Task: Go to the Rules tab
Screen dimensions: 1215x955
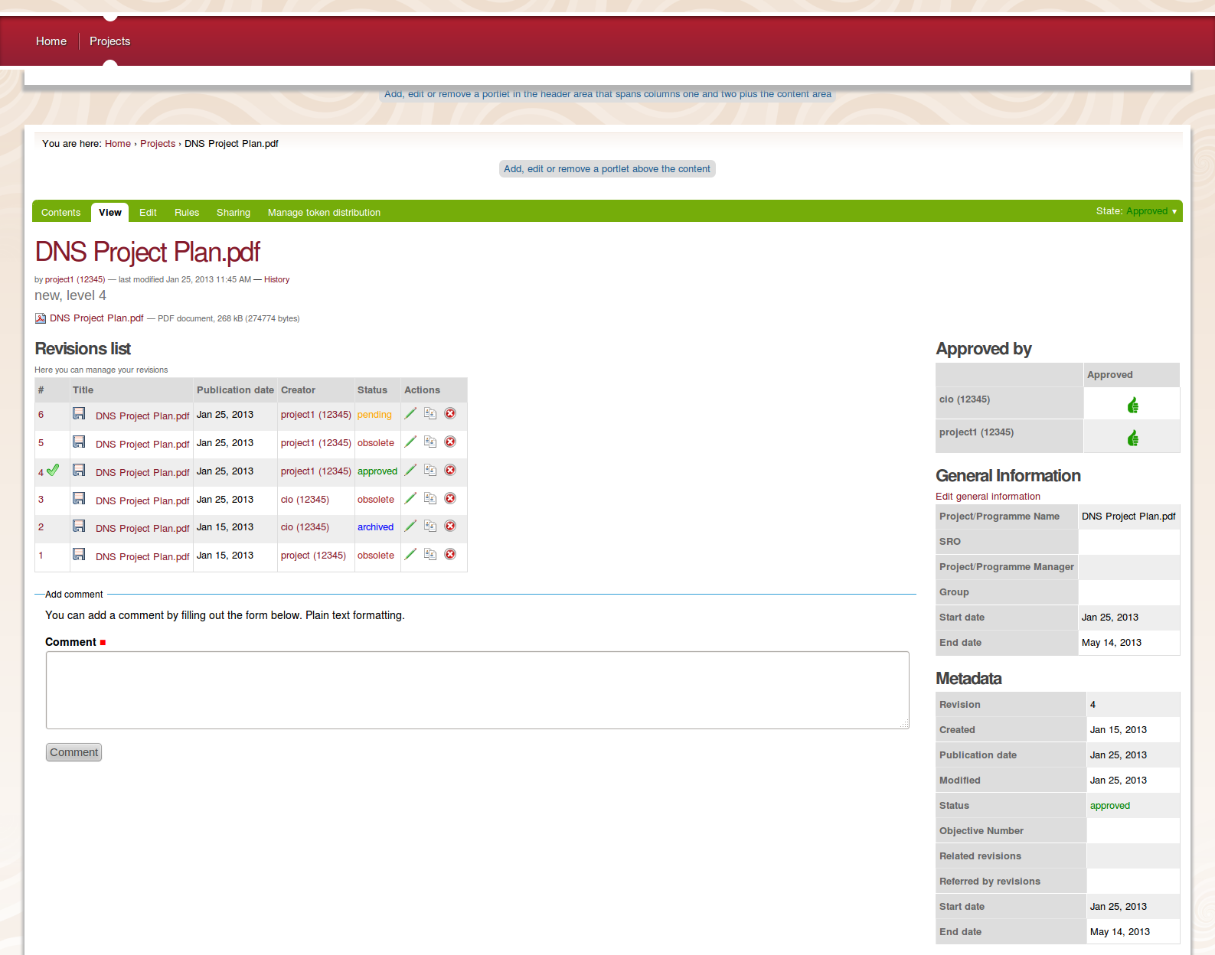Action: (x=187, y=213)
